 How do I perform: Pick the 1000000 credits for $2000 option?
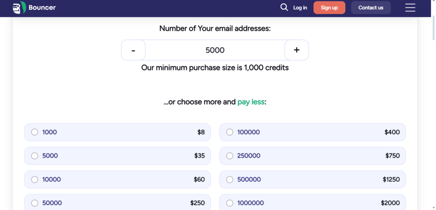313,202
